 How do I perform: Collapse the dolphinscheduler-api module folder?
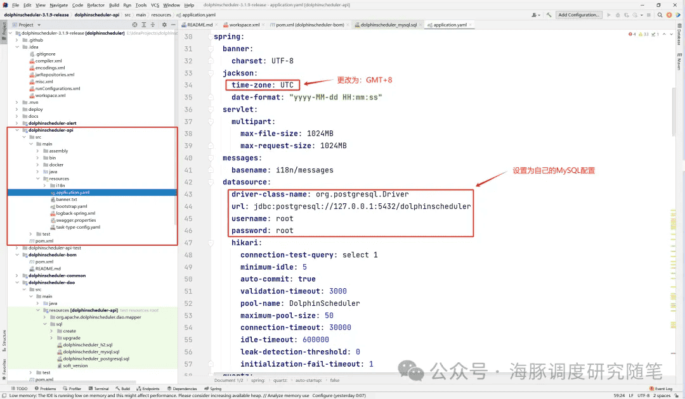17,130
